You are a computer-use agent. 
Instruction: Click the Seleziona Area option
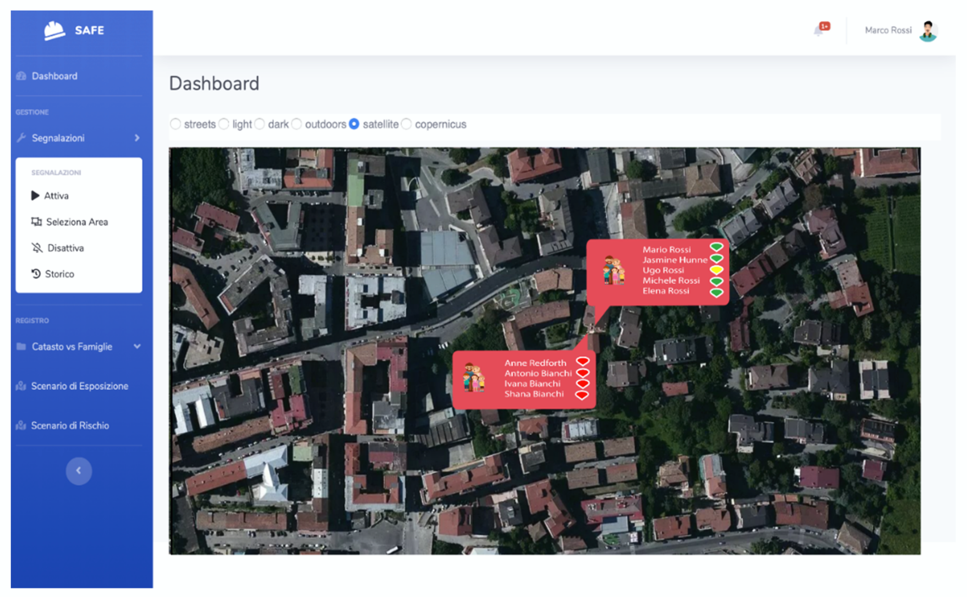(76, 222)
